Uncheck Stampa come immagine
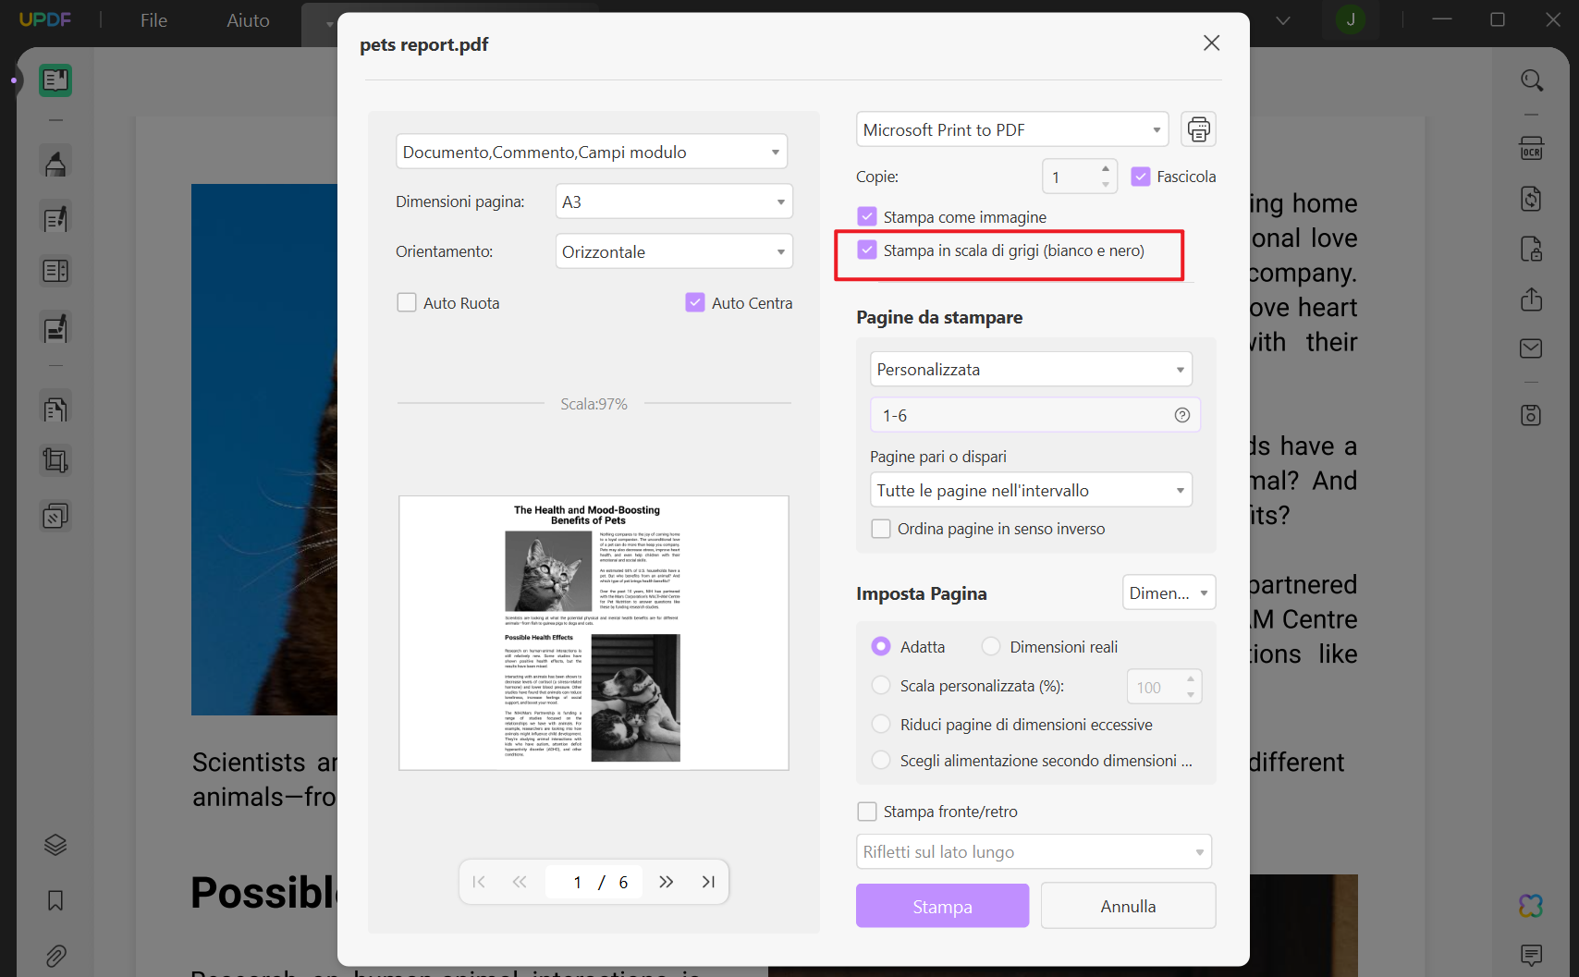 click(x=867, y=216)
